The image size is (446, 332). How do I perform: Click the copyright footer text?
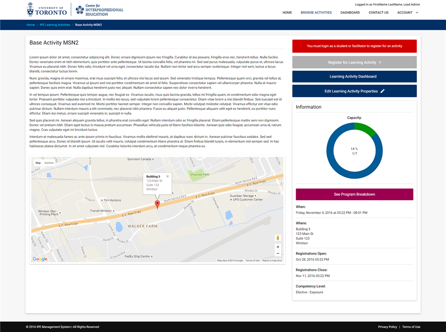coord(62,327)
